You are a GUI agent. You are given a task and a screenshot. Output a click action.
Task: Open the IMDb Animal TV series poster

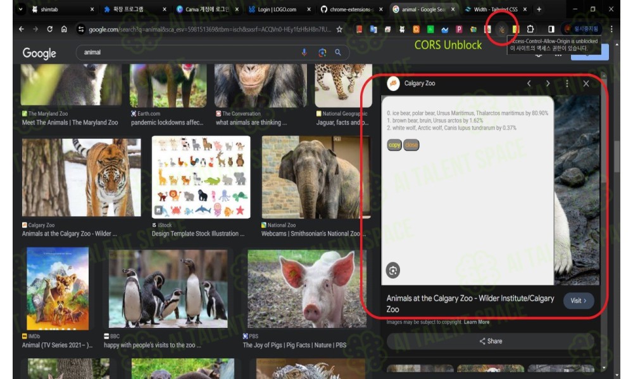coord(58,289)
